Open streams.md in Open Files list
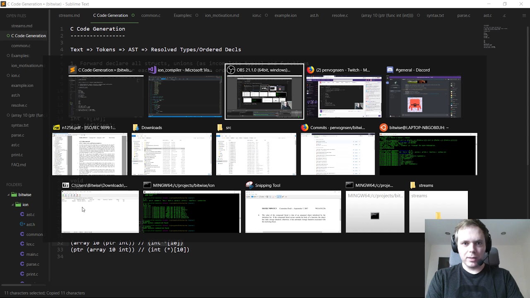The width and height of the screenshot is (530, 298). (22, 26)
